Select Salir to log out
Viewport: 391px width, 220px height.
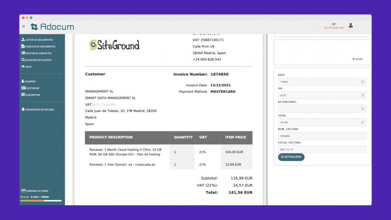(x=27, y=66)
